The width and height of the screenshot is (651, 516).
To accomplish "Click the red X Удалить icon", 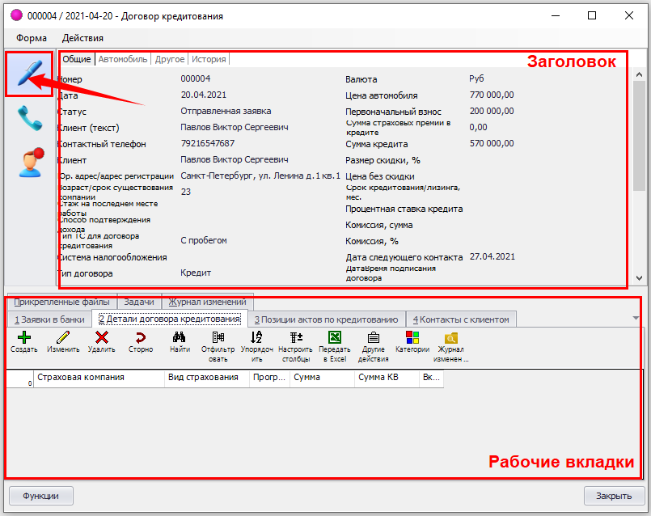I will tap(101, 337).
